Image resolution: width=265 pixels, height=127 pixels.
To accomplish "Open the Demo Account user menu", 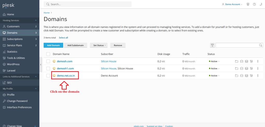I will coord(232,4).
